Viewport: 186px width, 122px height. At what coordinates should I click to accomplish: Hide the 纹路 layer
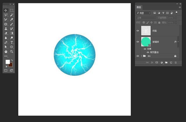[x=138, y=31]
